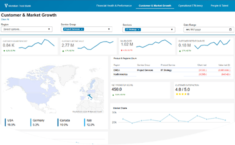Sort by Service Group column header
Image resolution: width=235 pixels, height=145 pixels.
tap(143, 65)
